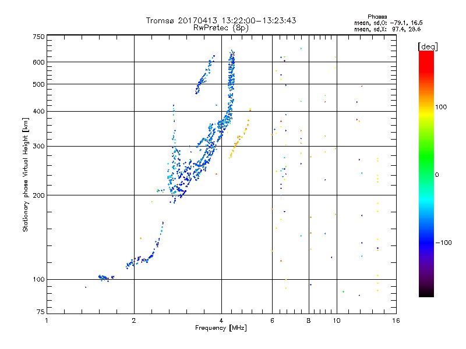This screenshot has width=466, height=349.
Task: Click the blue cluster at 100 km height
Action: 106,278
